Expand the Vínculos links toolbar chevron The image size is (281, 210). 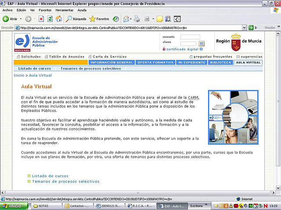(x=279, y=27)
